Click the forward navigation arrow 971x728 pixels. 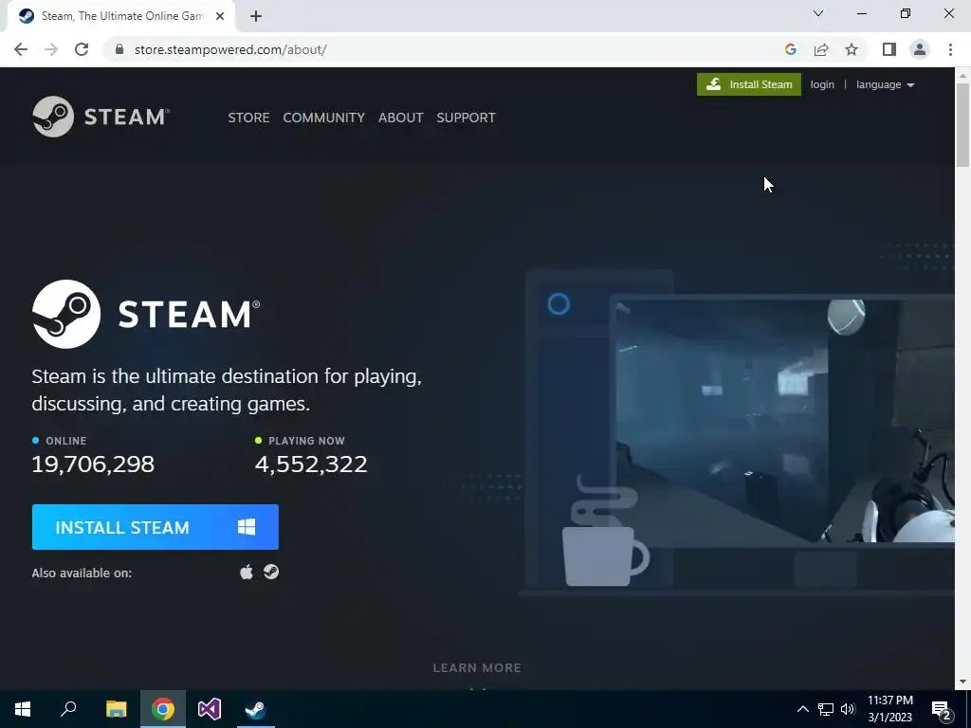point(51,49)
